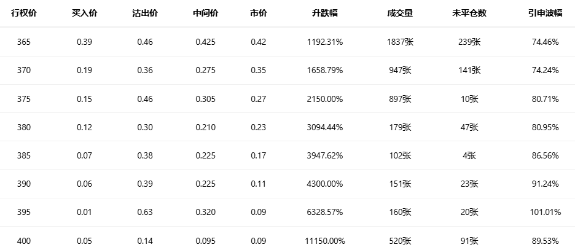
Task: Open the 400 strike price row
Action: pyautogui.click(x=24, y=241)
